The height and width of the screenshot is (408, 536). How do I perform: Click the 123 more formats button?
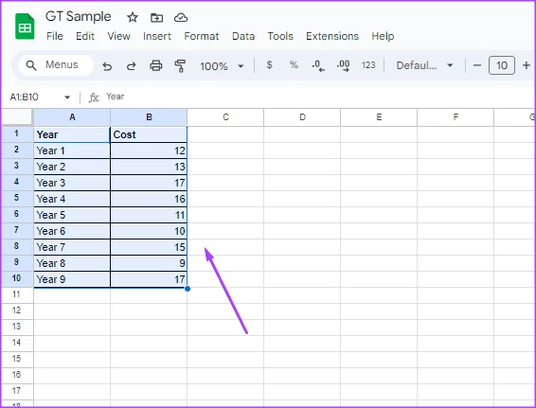click(x=368, y=65)
